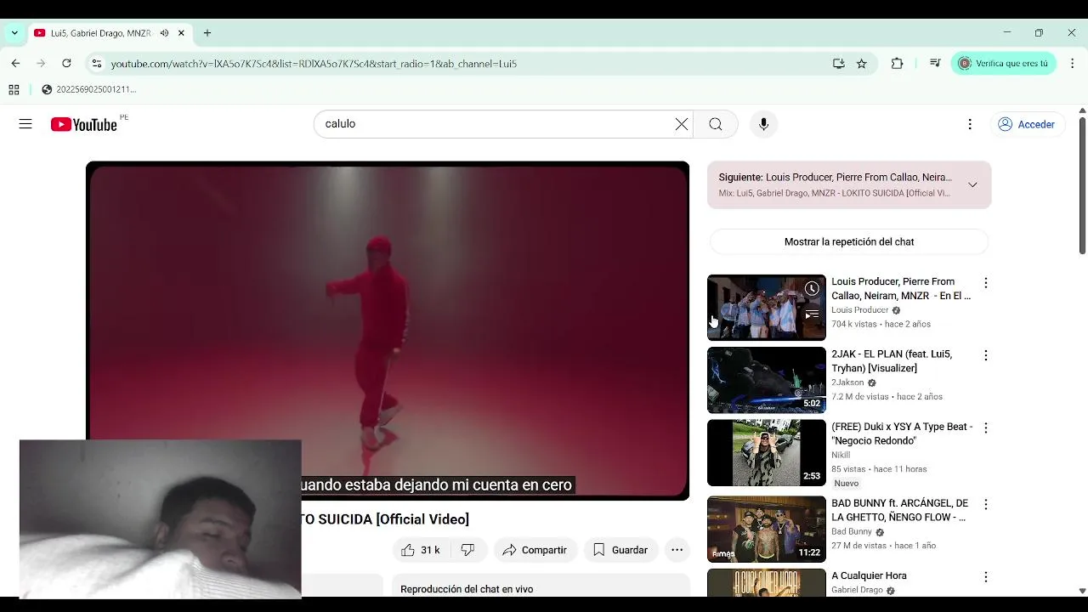Open options for BAD BUNNY video
The width and height of the screenshot is (1088, 612).
coord(986,504)
